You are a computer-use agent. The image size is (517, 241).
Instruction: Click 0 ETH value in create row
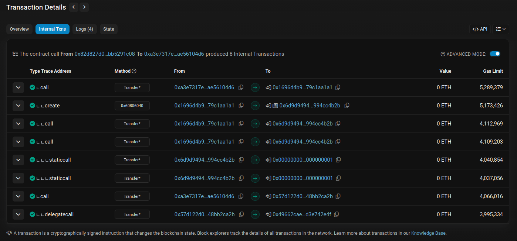[x=444, y=106]
